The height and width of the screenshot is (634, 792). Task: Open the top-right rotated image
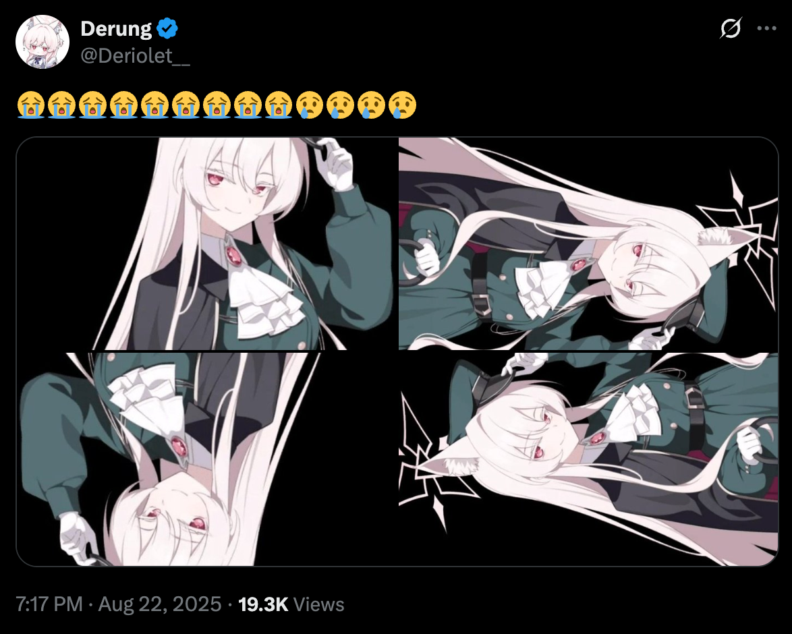588,243
